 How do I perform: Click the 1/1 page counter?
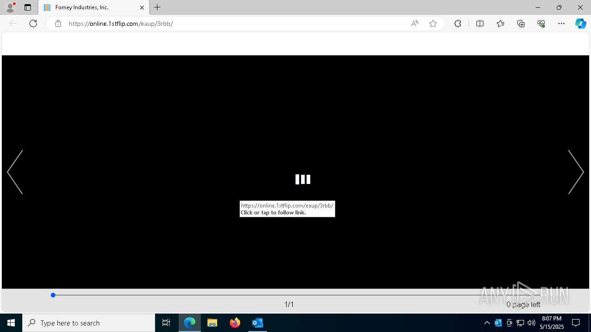[x=289, y=304]
